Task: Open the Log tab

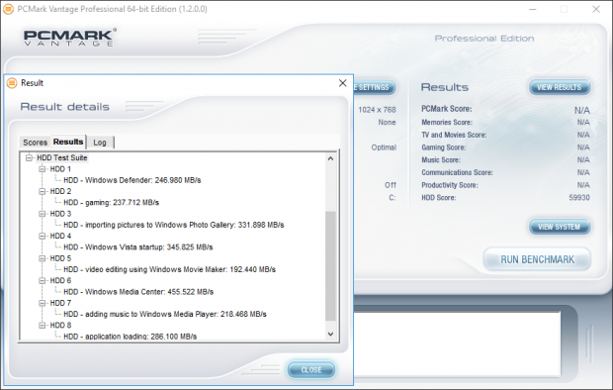Action: (100, 143)
